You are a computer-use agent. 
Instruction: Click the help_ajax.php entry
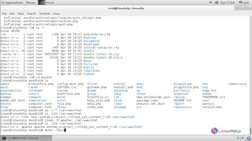click(98, 100)
